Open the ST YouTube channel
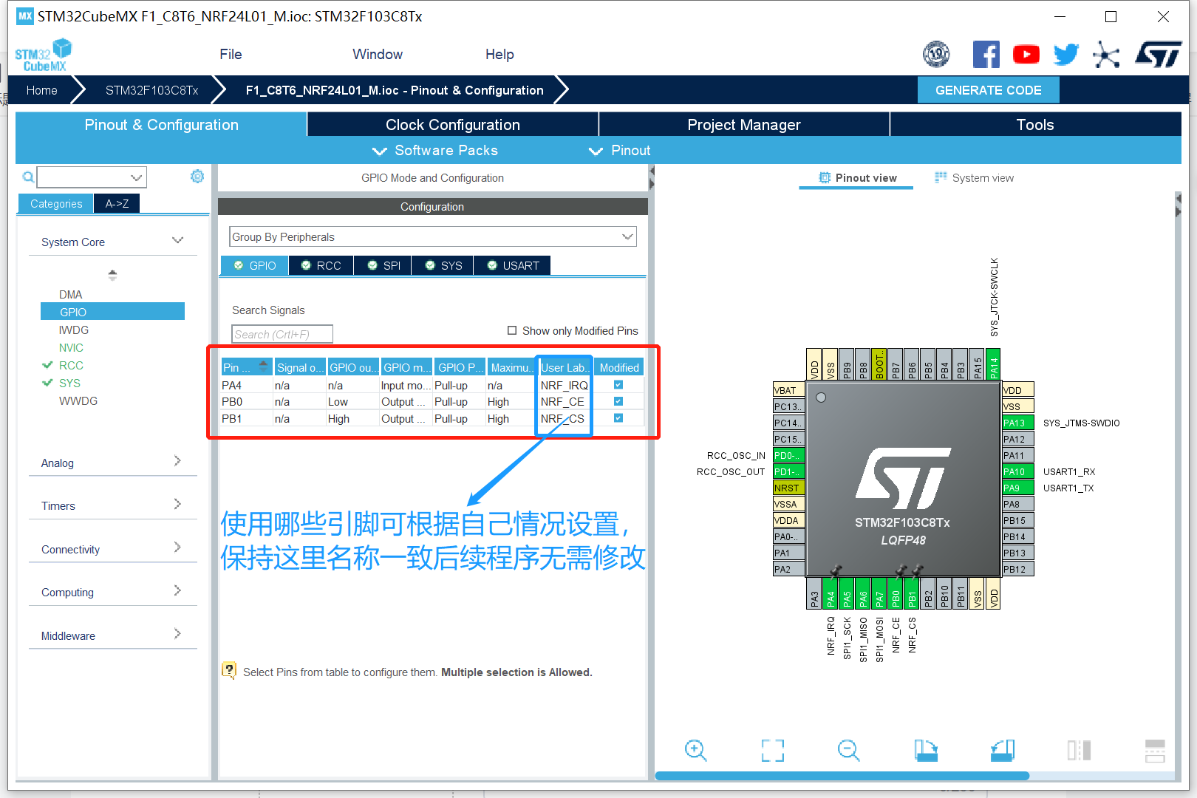Image resolution: width=1197 pixels, height=798 pixels. (x=1026, y=53)
